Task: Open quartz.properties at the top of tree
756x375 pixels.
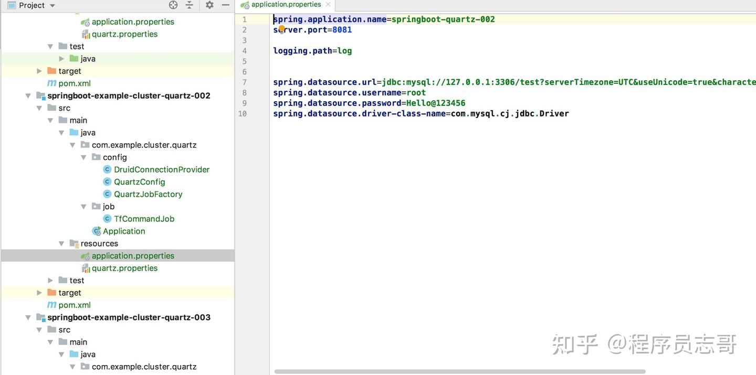Action: pos(124,34)
